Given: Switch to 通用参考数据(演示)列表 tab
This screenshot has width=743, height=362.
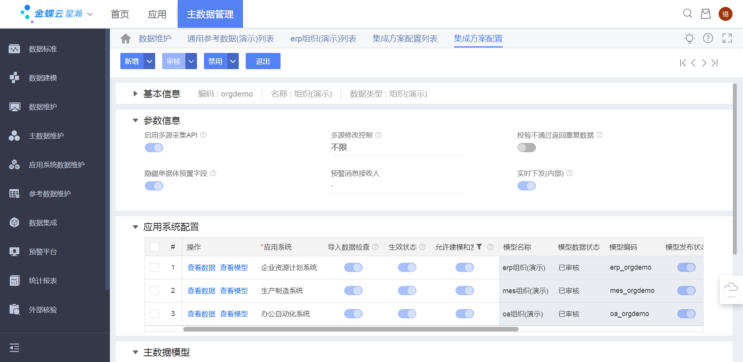Looking at the screenshot, I should click(x=231, y=39).
